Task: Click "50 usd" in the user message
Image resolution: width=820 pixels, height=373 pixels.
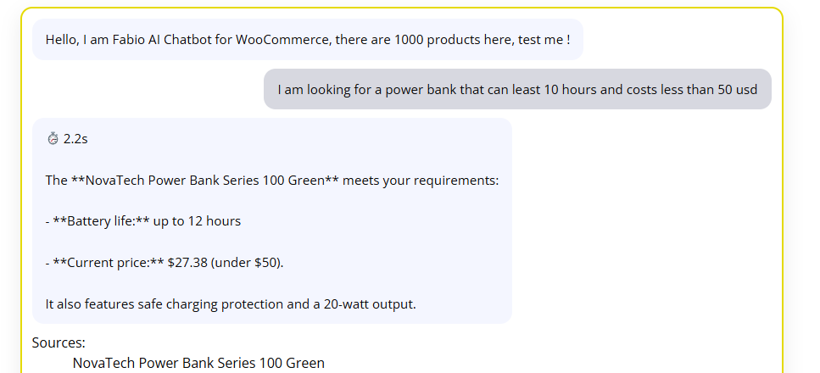Action: pyautogui.click(x=737, y=89)
